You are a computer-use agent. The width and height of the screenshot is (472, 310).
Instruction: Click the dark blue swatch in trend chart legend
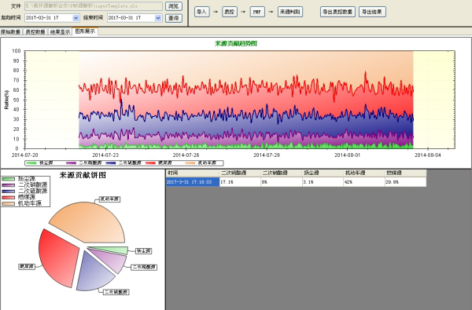pos(111,163)
